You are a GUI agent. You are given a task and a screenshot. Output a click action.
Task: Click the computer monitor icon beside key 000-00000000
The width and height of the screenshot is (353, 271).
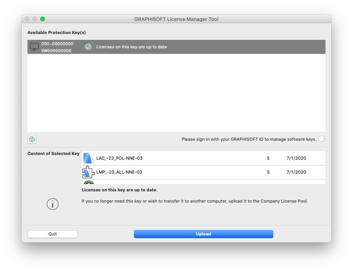point(34,47)
